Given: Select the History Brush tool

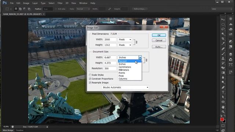Looking at the screenshot, I should [223, 63].
